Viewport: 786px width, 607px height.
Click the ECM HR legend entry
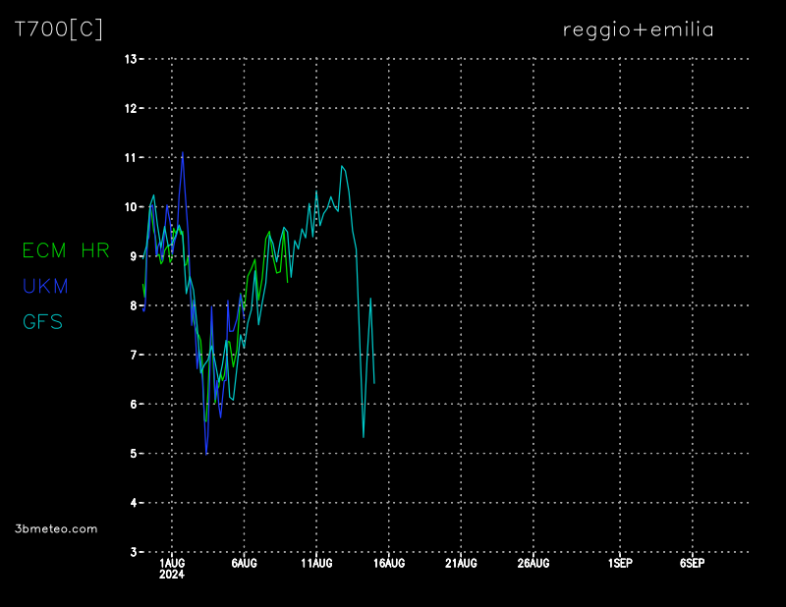pyautogui.click(x=66, y=250)
